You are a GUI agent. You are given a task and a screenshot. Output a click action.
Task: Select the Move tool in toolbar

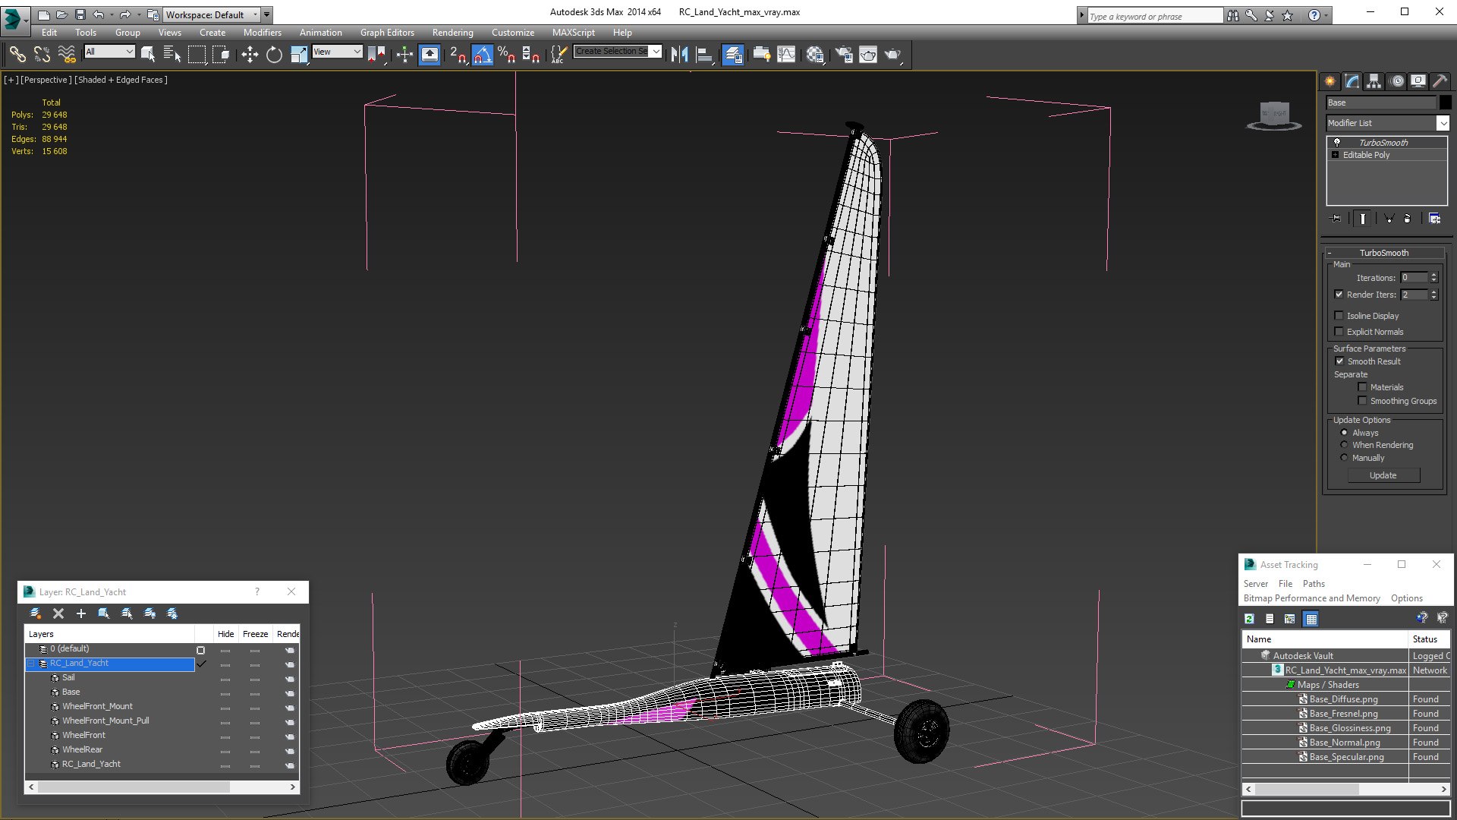point(249,54)
